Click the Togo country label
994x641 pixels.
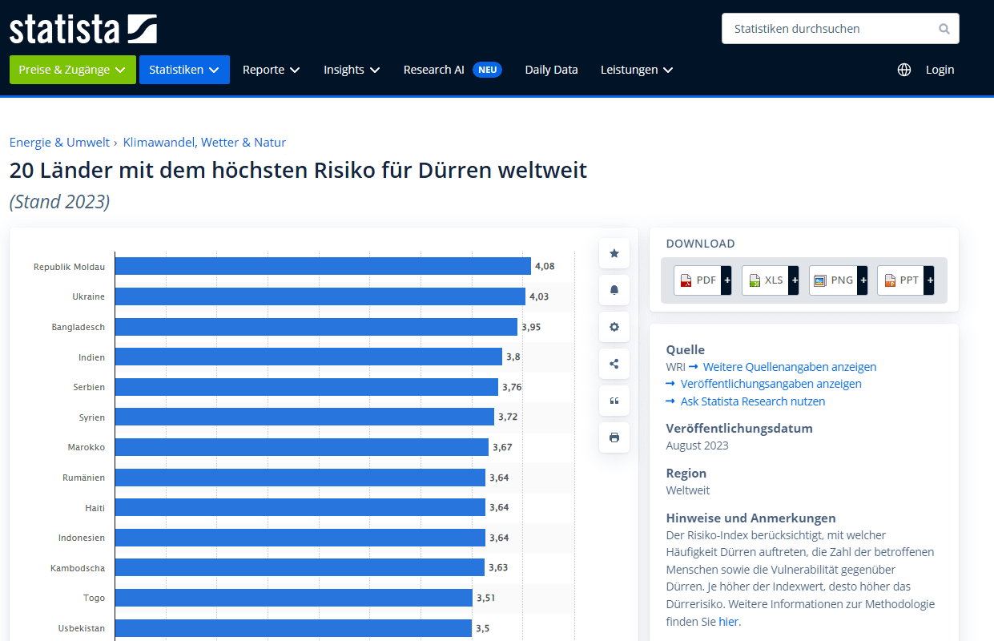point(95,598)
